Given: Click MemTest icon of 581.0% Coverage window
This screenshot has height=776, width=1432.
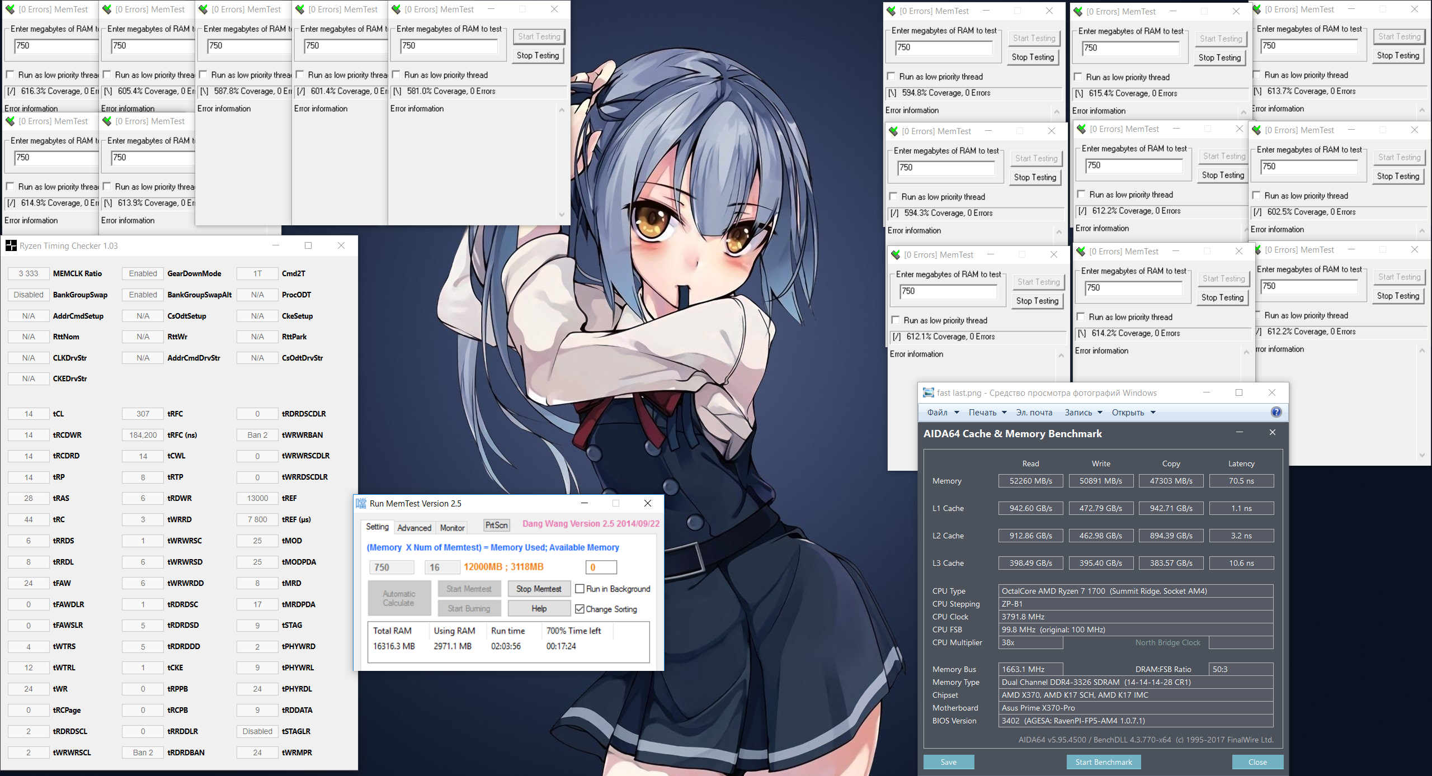Looking at the screenshot, I should pos(396,10).
